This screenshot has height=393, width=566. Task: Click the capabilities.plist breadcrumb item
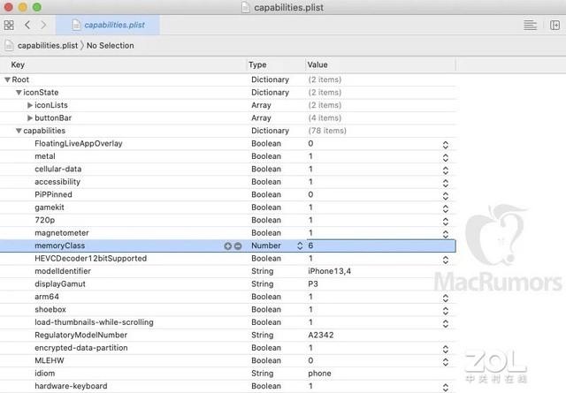pyautogui.click(x=48, y=45)
